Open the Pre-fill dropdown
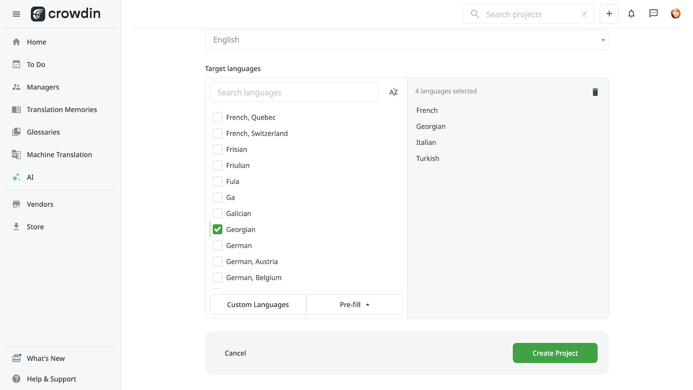 (x=354, y=305)
